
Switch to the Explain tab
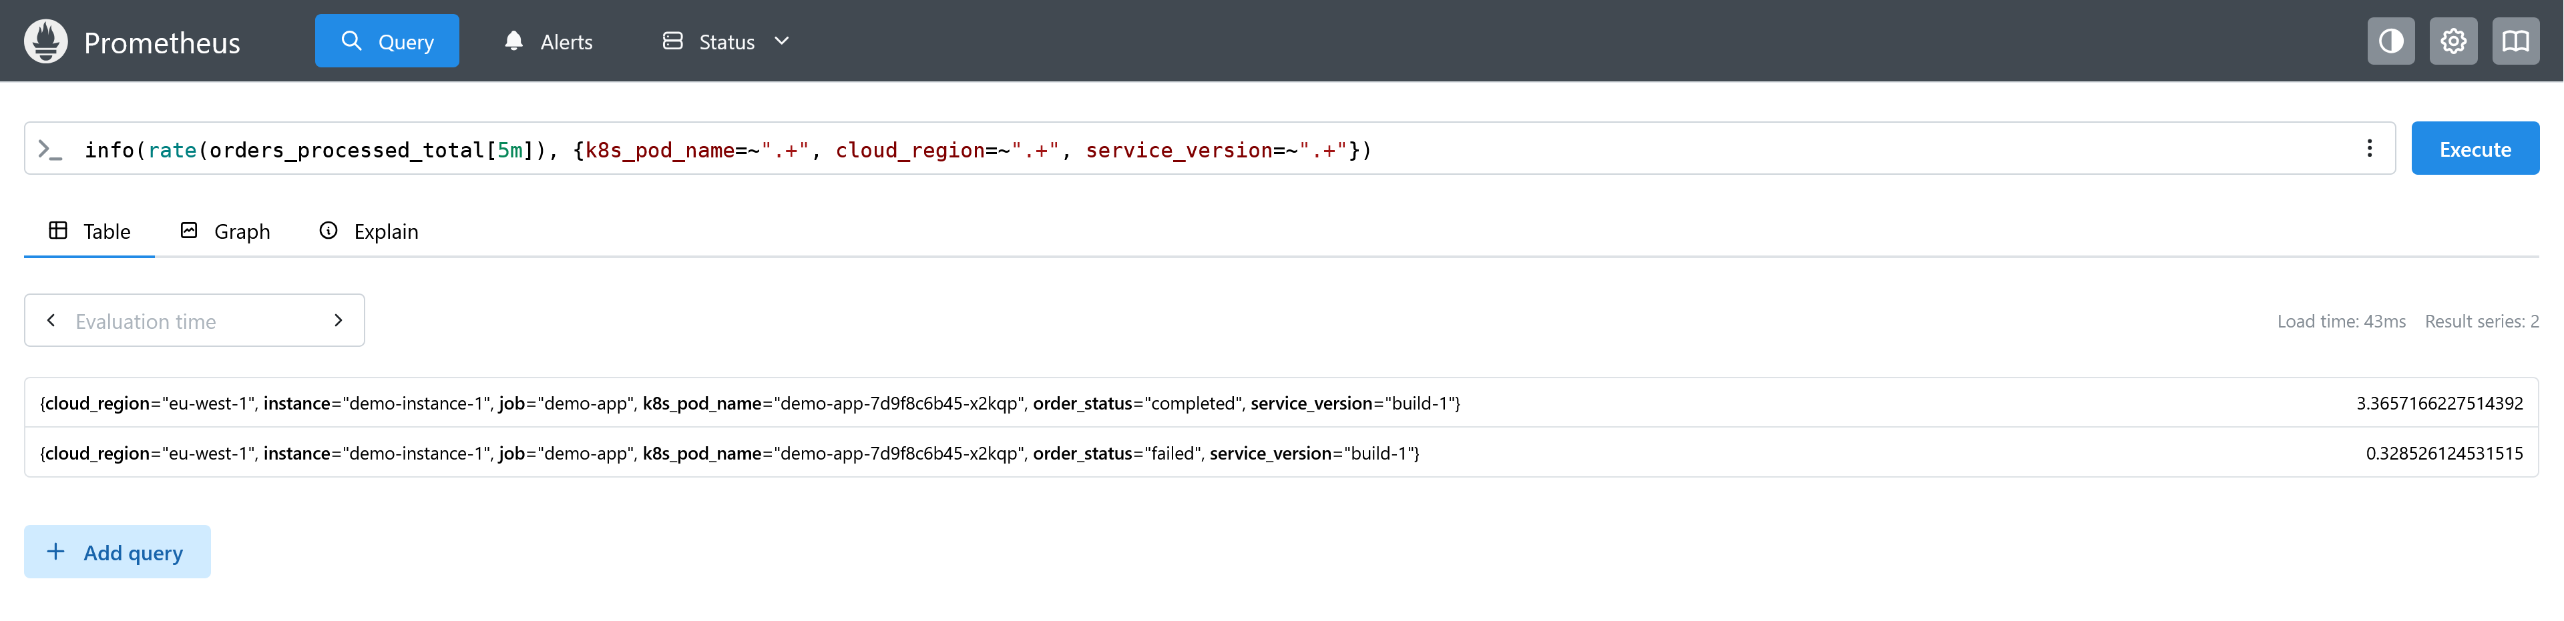click(369, 231)
